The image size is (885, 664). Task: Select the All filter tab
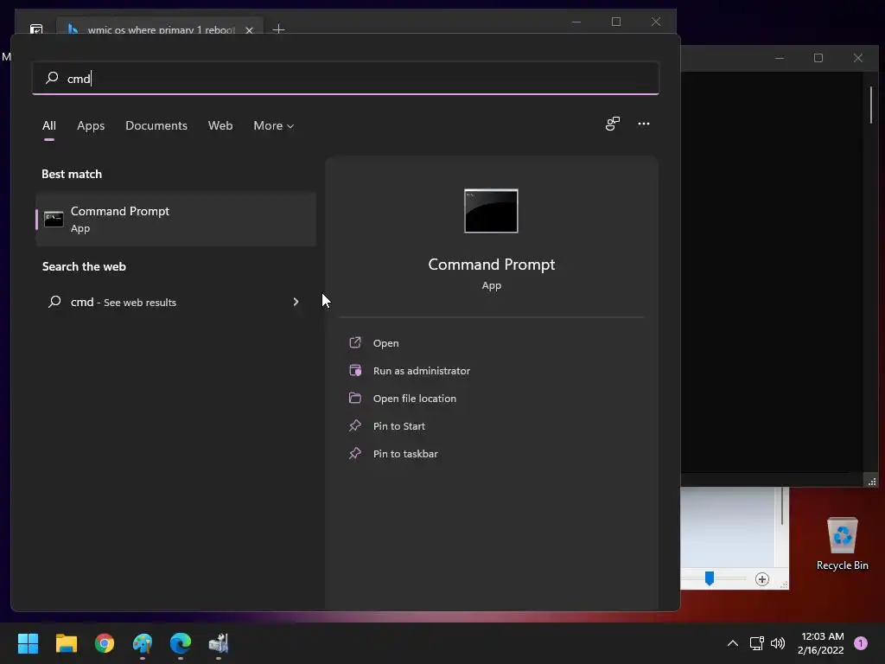pyautogui.click(x=49, y=125)
